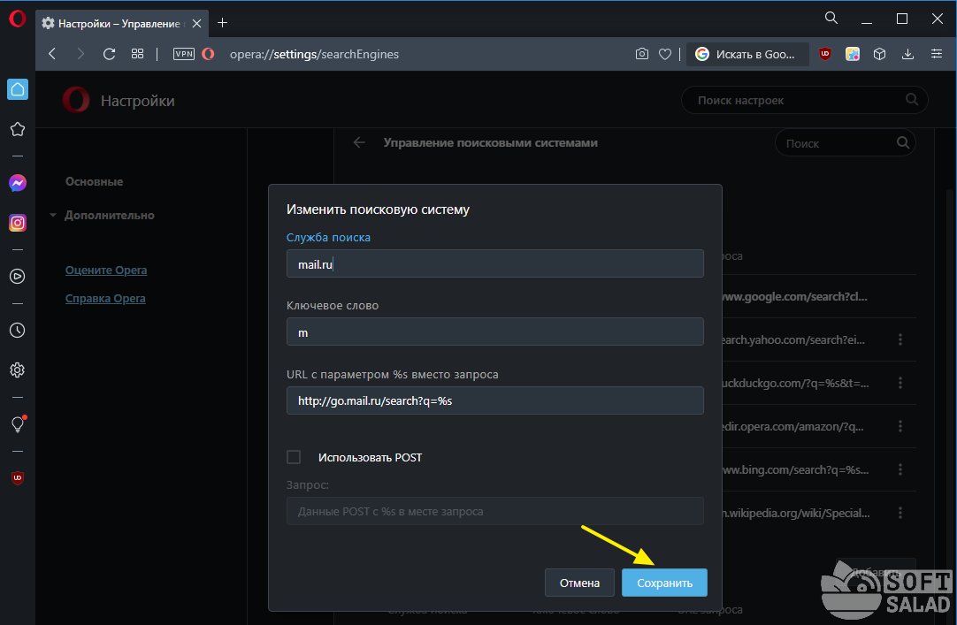Open history clock icon in sidebar
Viewport: 957px width, 625px height.
[17, 330]
